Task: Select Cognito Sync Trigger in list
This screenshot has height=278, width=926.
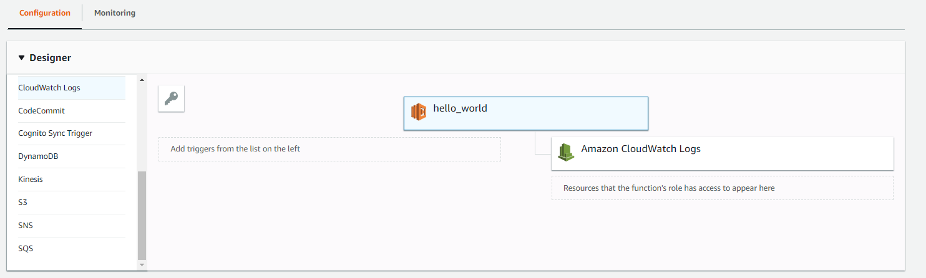Action: click(56, 133)
